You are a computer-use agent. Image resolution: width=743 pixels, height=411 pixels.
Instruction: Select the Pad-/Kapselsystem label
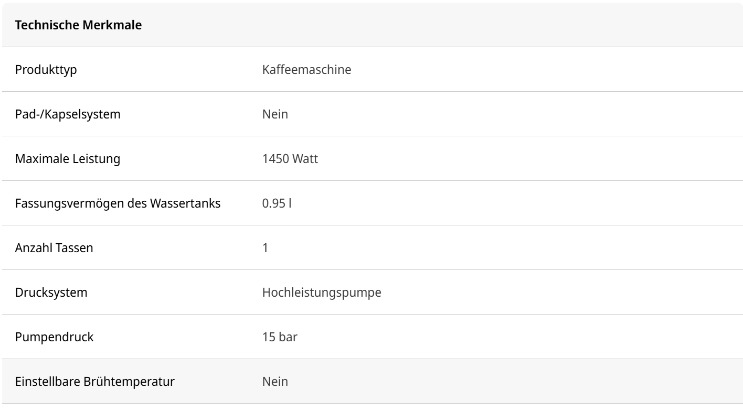68,114
